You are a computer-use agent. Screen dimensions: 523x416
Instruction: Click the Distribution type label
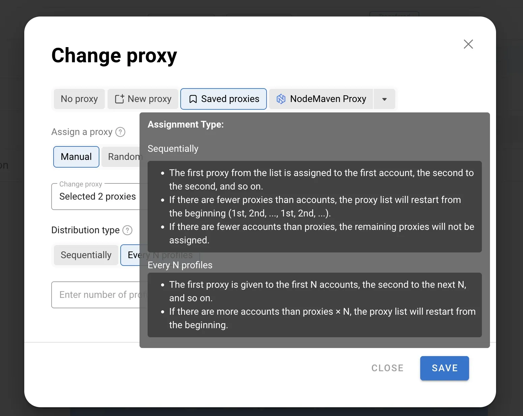tap(85, 230)
